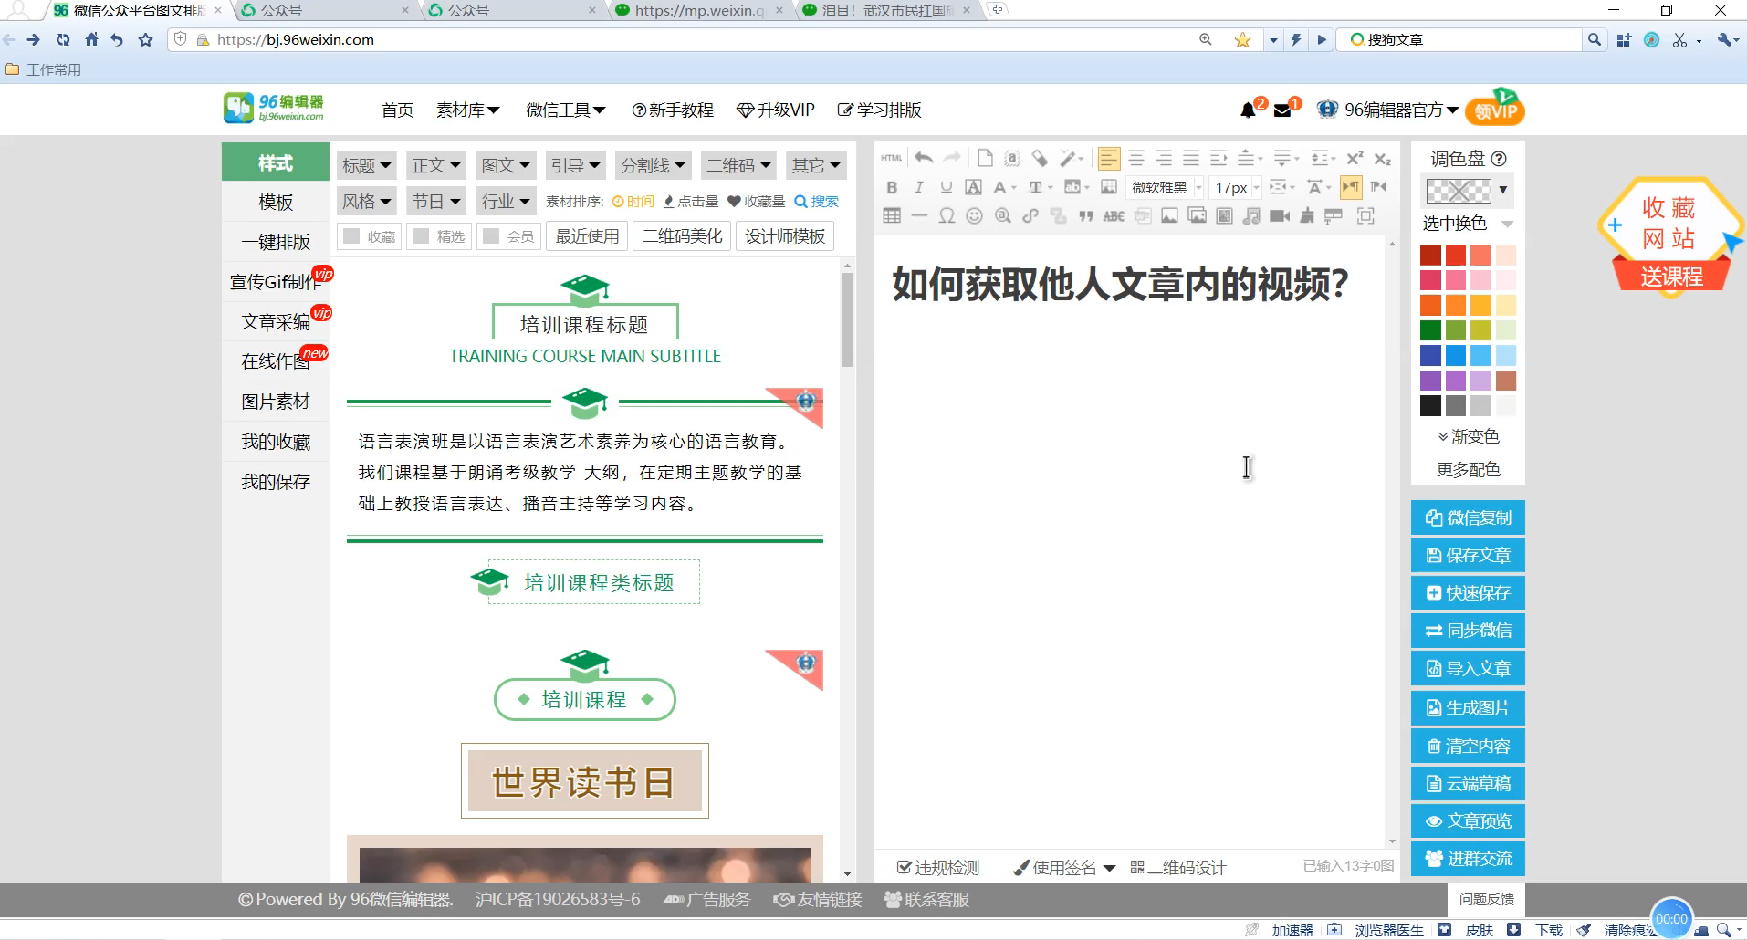Pick the black color swatch
This screenshot has height=940, width=1747.
tap(1430, 405)
